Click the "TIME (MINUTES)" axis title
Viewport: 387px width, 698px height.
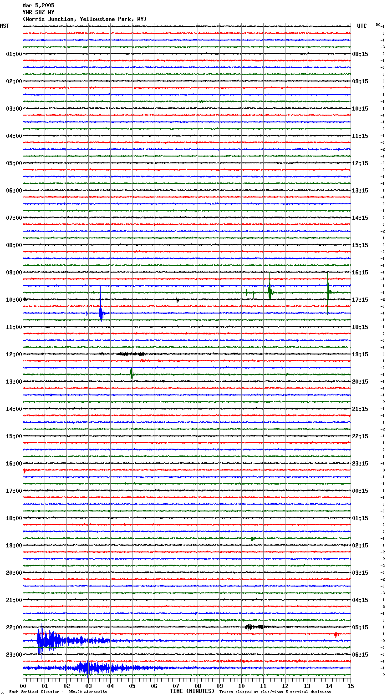coord(192,691)
